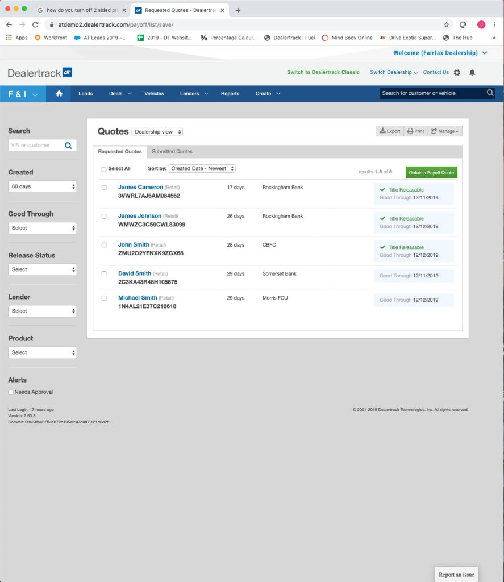
Task: Open the AT Leads 2019 bookmark
Action: click(x=100, y=38)
